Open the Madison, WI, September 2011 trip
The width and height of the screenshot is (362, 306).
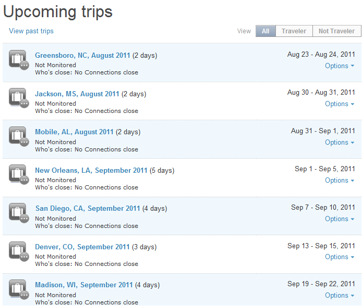(x=84, y=285)
